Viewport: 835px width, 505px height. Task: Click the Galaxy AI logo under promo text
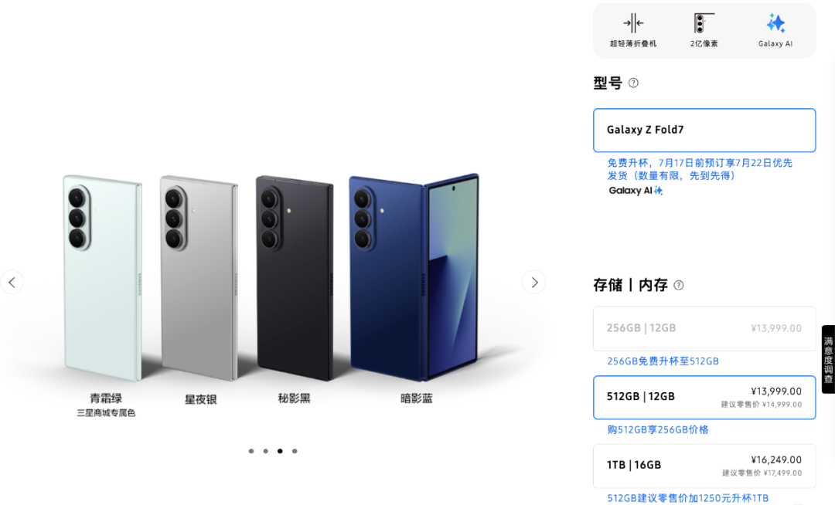click(636, 190)
